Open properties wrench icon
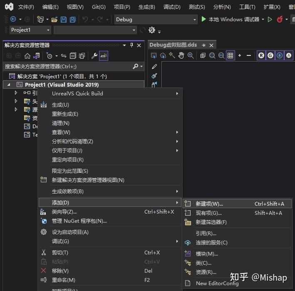 [x=94, y=56]
